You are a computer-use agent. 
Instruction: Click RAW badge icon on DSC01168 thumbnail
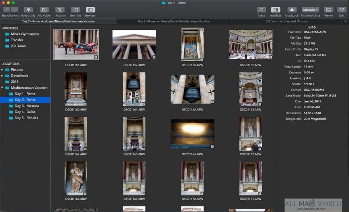coord(85,193)
